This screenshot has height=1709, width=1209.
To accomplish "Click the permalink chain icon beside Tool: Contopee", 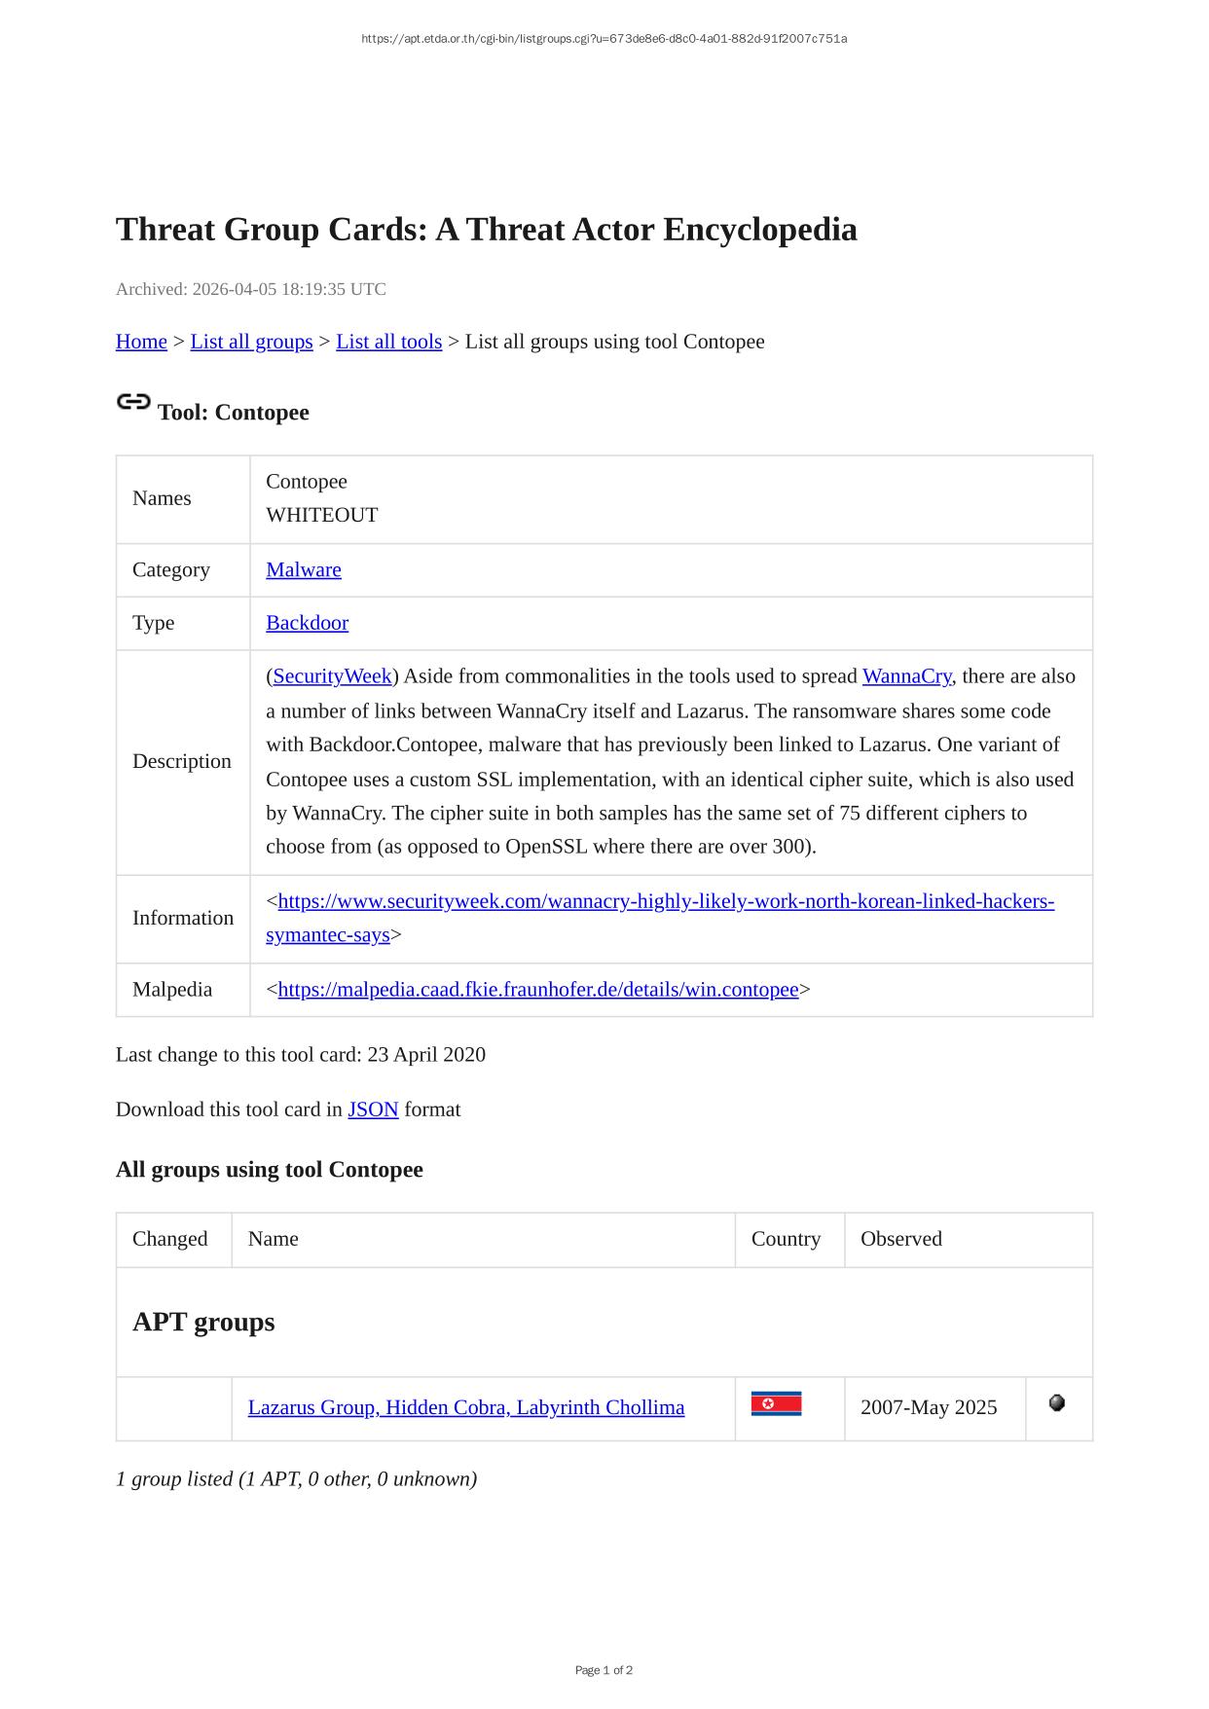I will (133, 402).
